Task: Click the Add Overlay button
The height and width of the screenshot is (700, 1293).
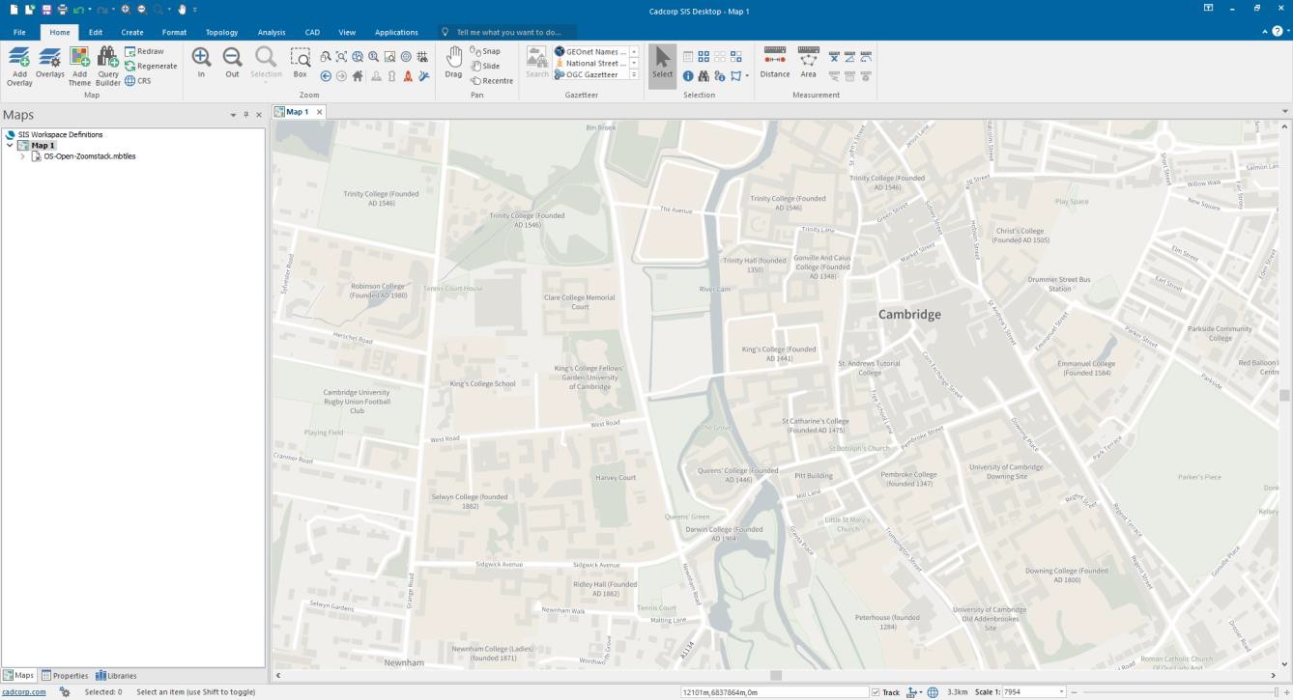Action: click(x=19, y=66)
